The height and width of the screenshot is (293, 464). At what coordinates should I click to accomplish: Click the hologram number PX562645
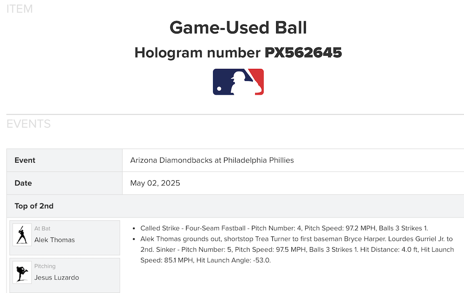(x=303, y=53)
